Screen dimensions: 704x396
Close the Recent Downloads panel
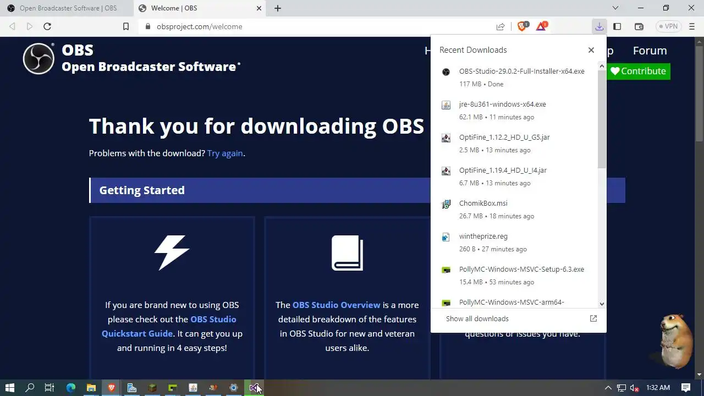[591, 50]
